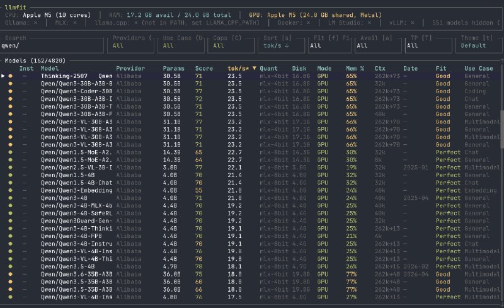Image resolution: width=504 pixels, height=308 pixels.
Task: Click the green dot beside Qwen3-4B-MLX-4b
Action: 10,206
